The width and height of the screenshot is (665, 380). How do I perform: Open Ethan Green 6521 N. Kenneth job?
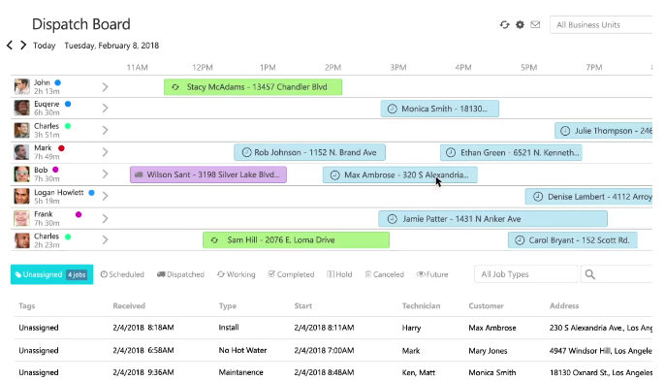coord(511,153)
